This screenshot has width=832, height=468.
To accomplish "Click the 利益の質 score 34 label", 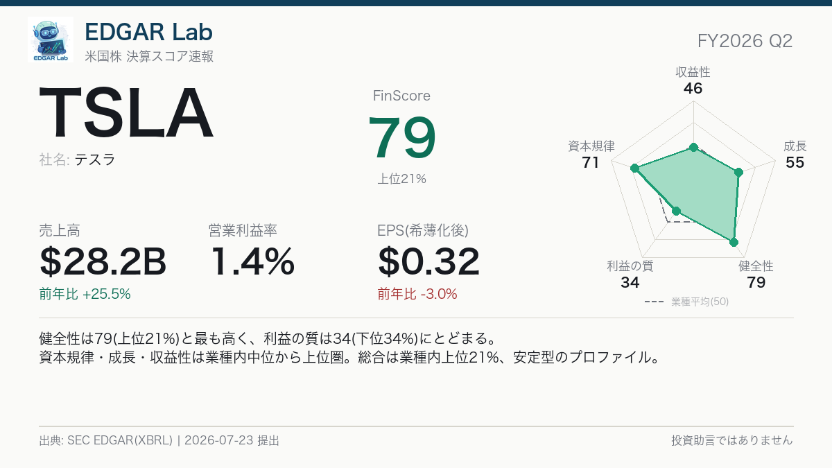I will coord(630,282).
